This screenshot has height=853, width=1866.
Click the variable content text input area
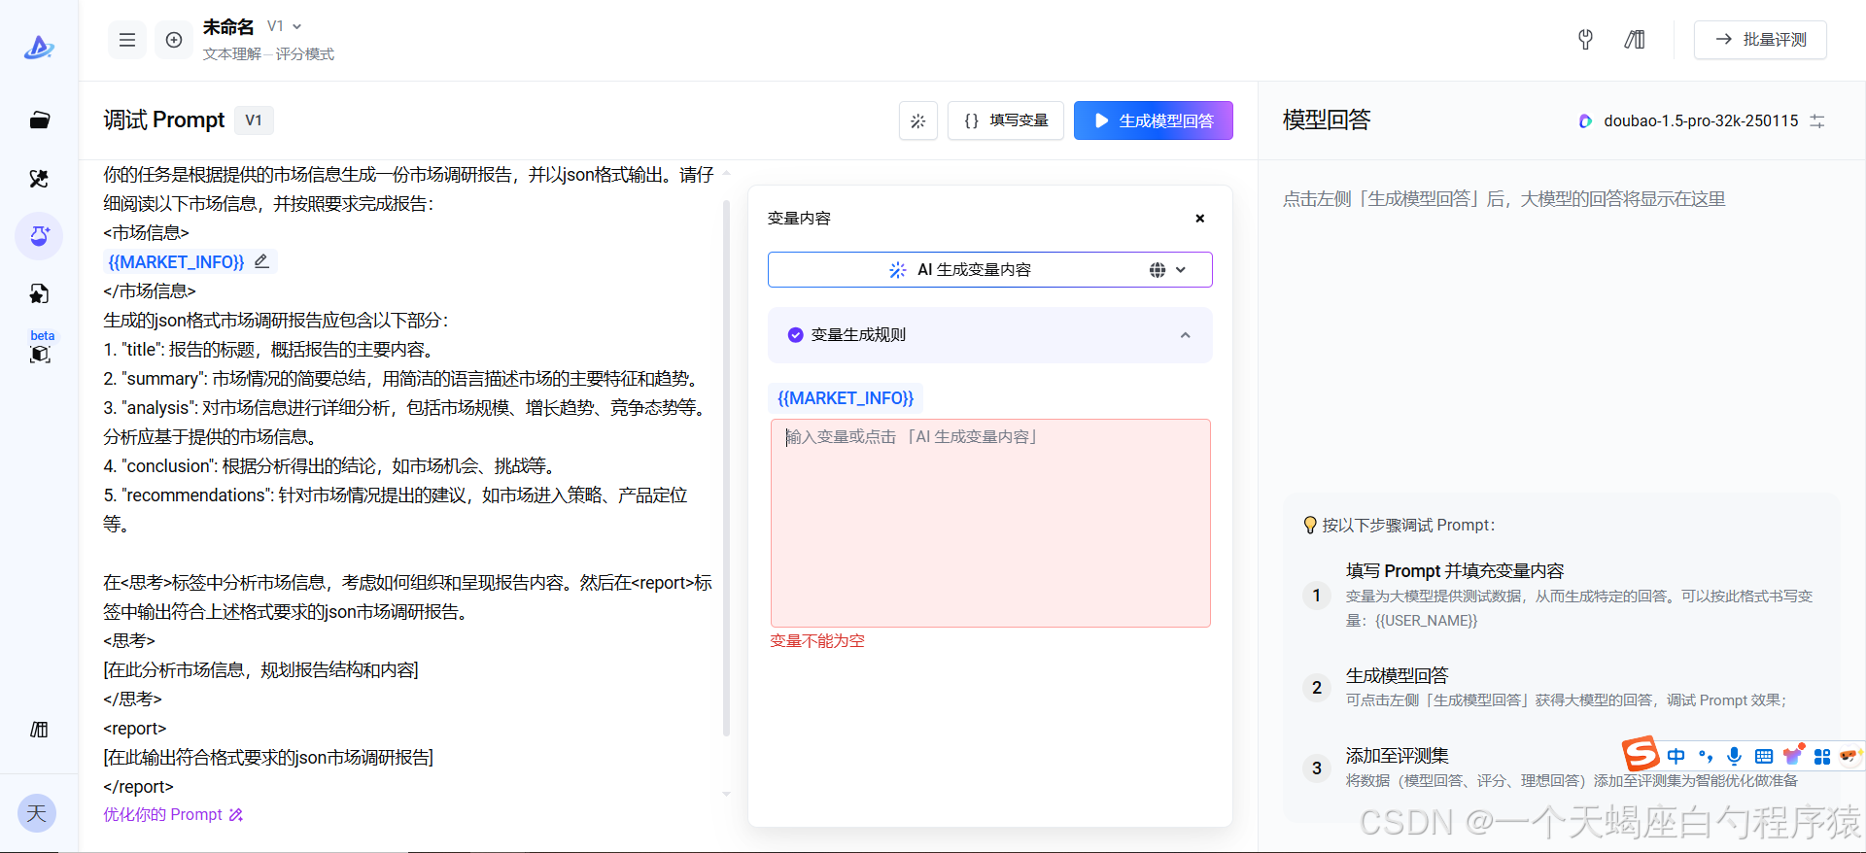pos(989,523)
